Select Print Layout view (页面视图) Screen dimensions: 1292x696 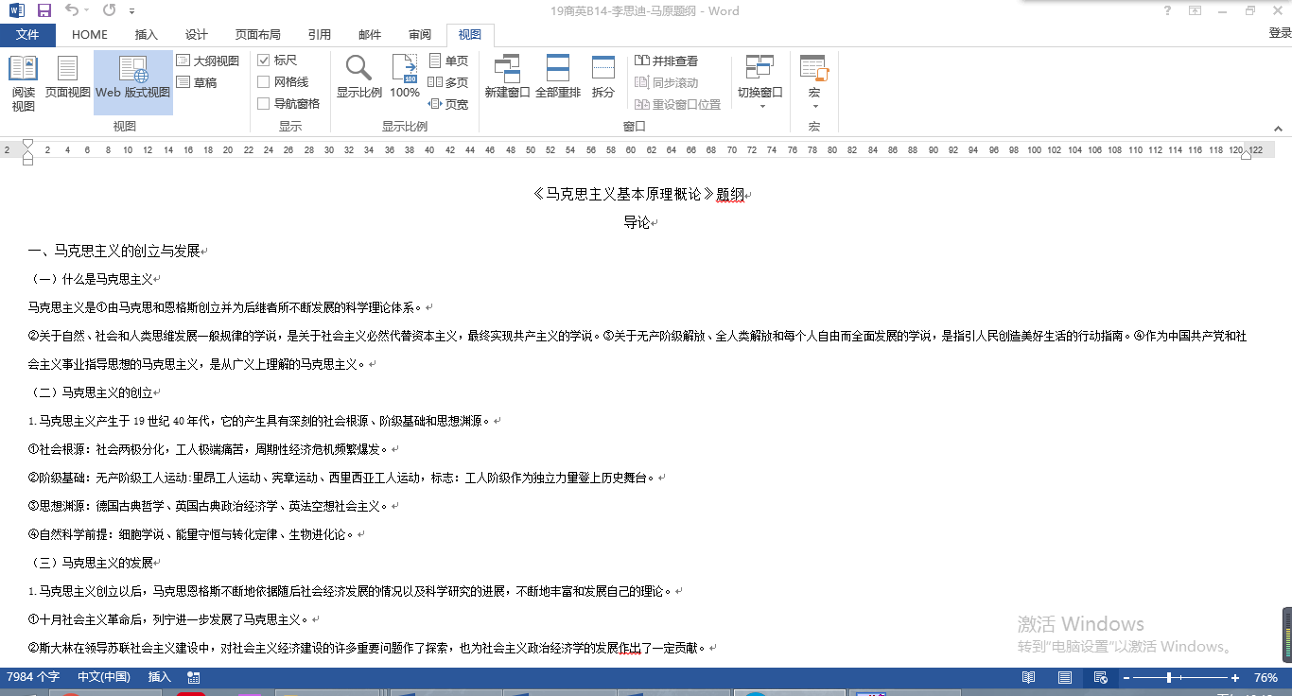(x=67, y=82)
